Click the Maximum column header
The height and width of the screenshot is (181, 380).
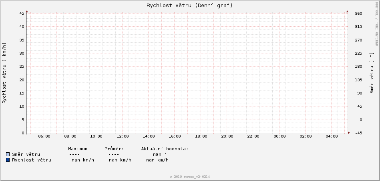[x=79, y=149]
